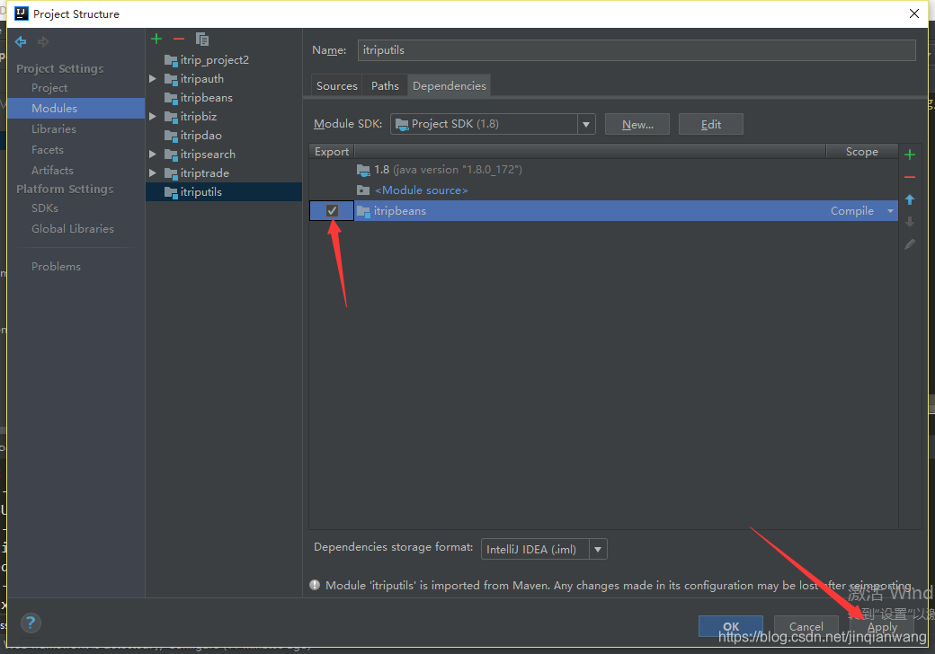
Task: Select the itripbiz module
Action: [x=199, y=117]
